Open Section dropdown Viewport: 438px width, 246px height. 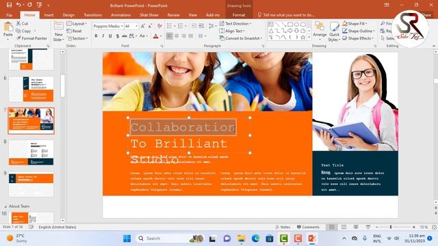pyautogui.click(x=77, y=38)
